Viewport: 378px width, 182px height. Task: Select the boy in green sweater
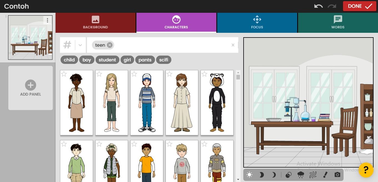click(77, 161)
